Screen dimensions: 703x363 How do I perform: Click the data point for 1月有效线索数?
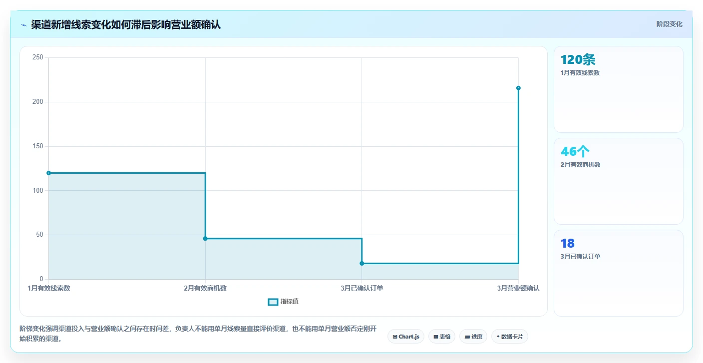(48, 173)
